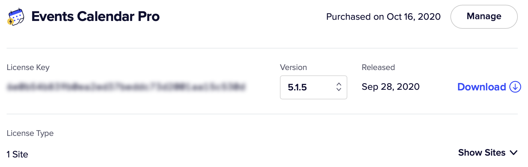Click the Events Calendar Pro calendar icon

coord(16,17)
